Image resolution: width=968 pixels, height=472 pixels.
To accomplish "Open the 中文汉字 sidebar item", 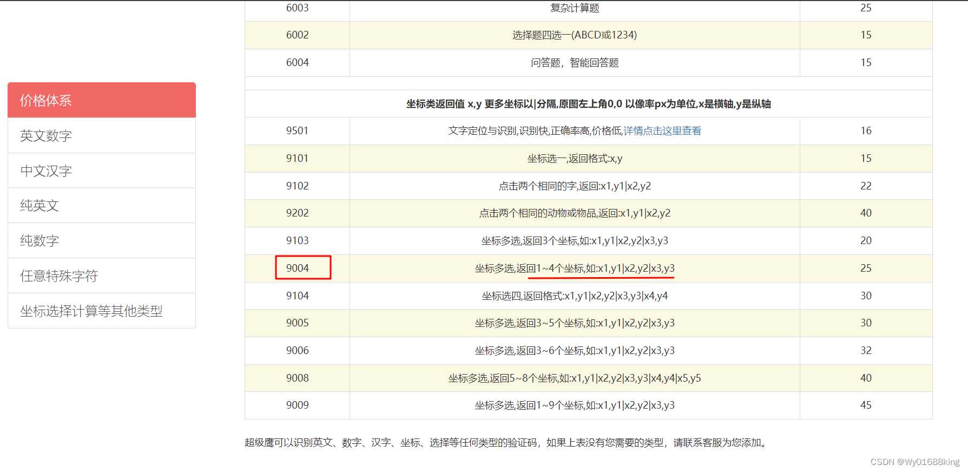I will tap(102, 171).
